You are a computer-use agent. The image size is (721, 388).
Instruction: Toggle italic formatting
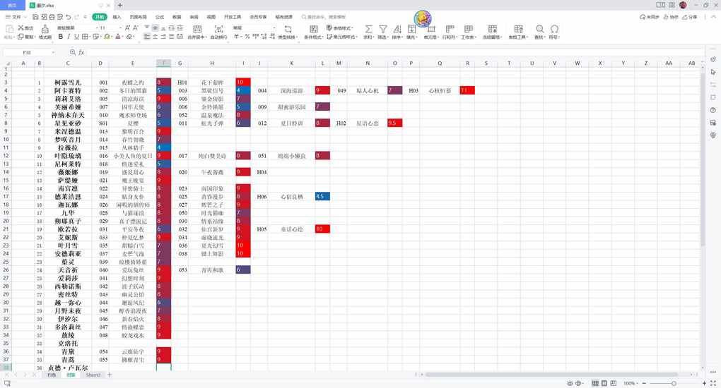click(68, 36)
